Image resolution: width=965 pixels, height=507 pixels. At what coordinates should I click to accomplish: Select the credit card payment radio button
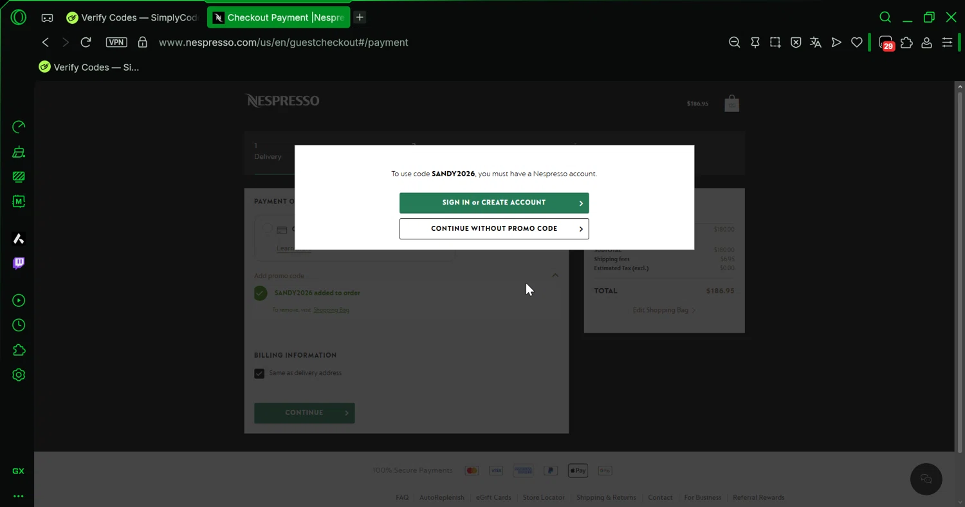click(x=267, y=228)
